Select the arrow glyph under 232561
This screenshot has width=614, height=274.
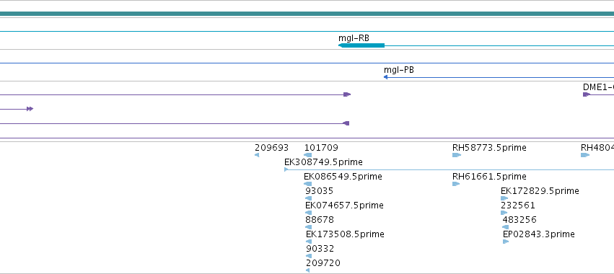[x=504, y=213]
